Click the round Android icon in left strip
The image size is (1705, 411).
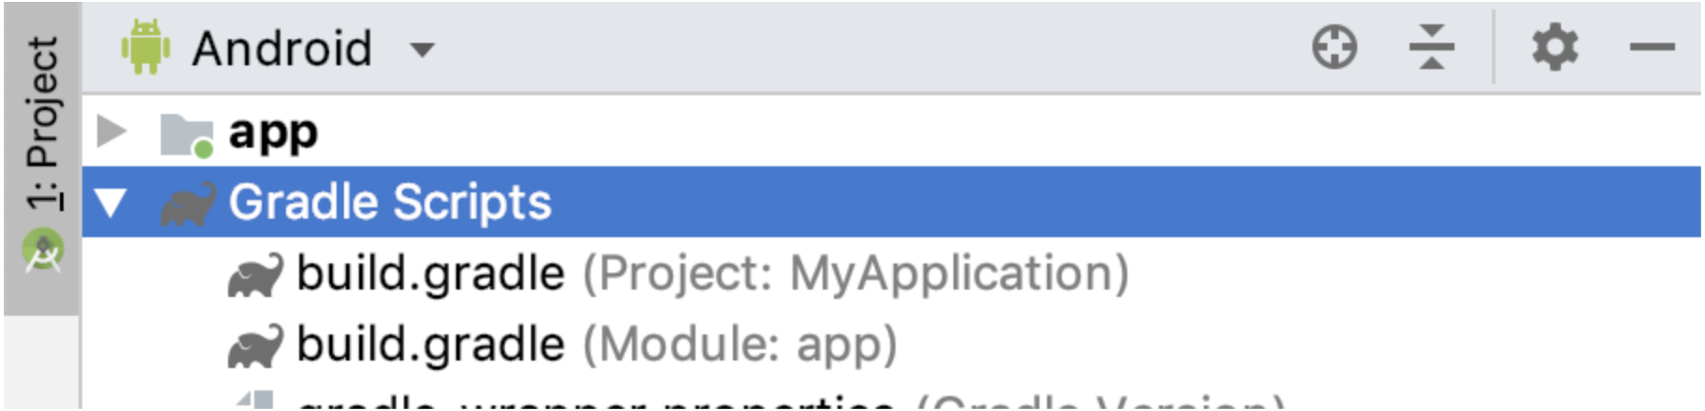43,252
